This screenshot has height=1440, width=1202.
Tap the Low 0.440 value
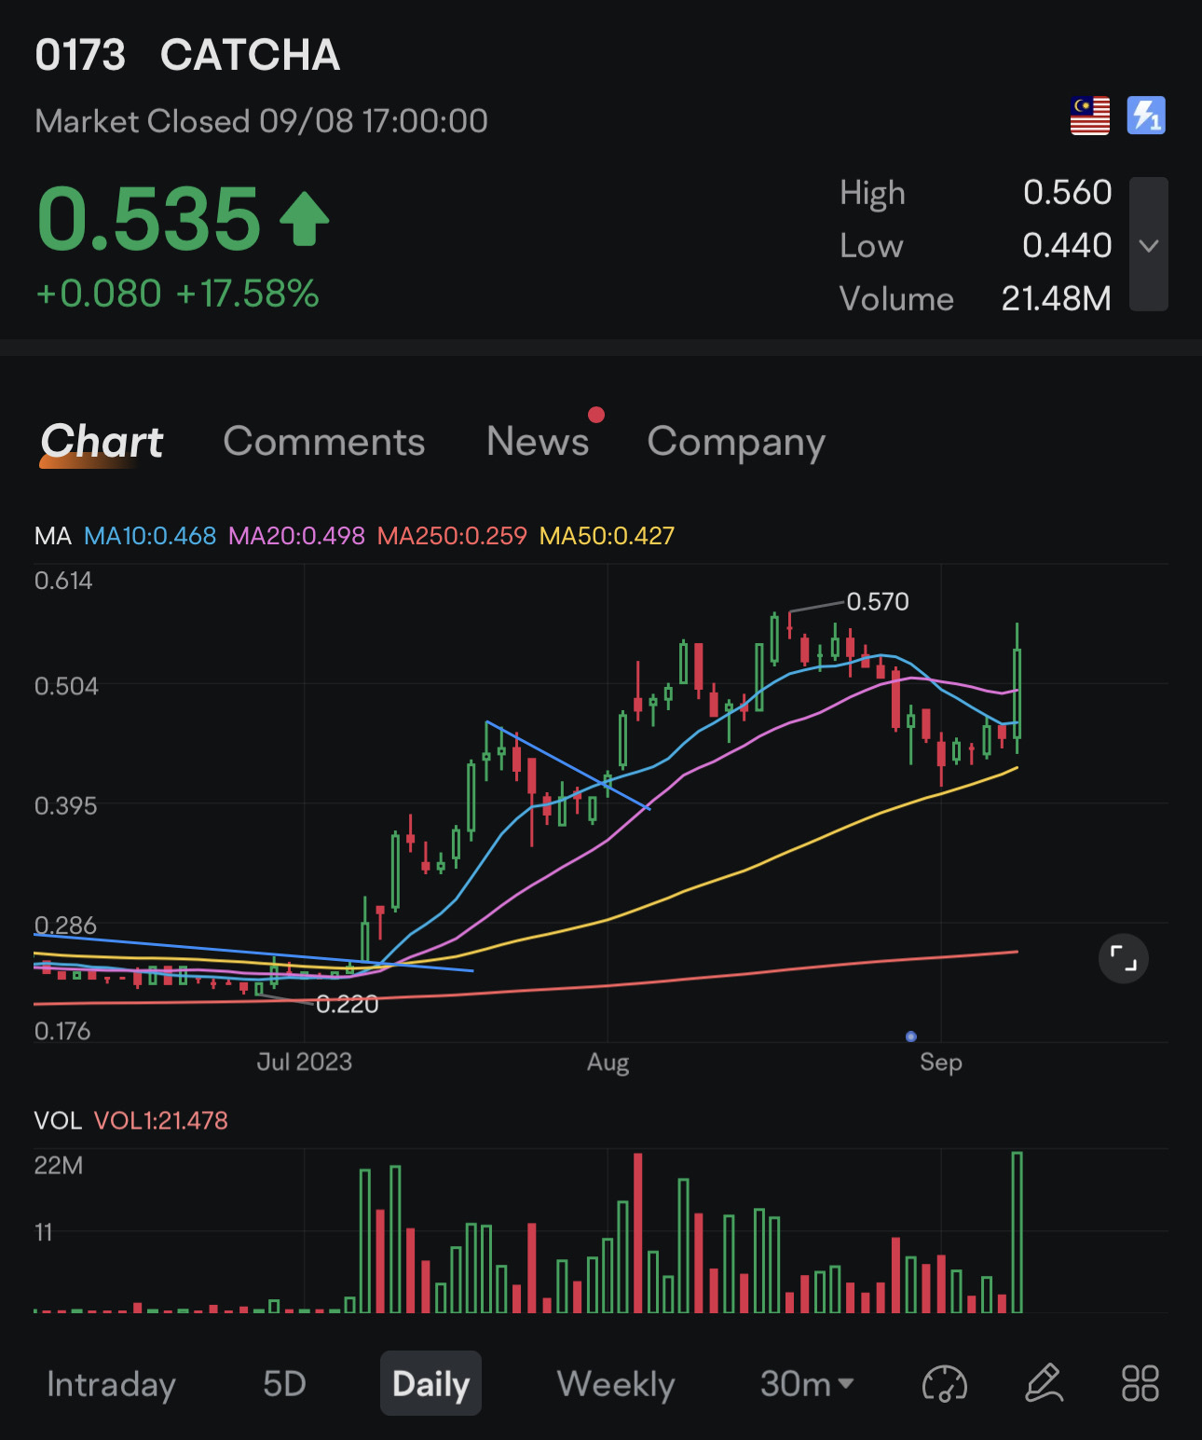(1067, 245)
